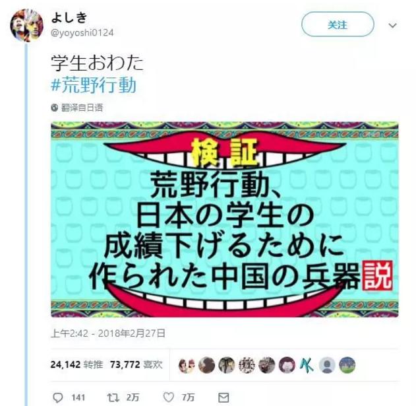Like the tweet with heart icon

(168, 397)
